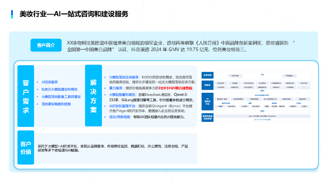
Task: Click the AI开发和管理平台 heading text
Action: 122,106
